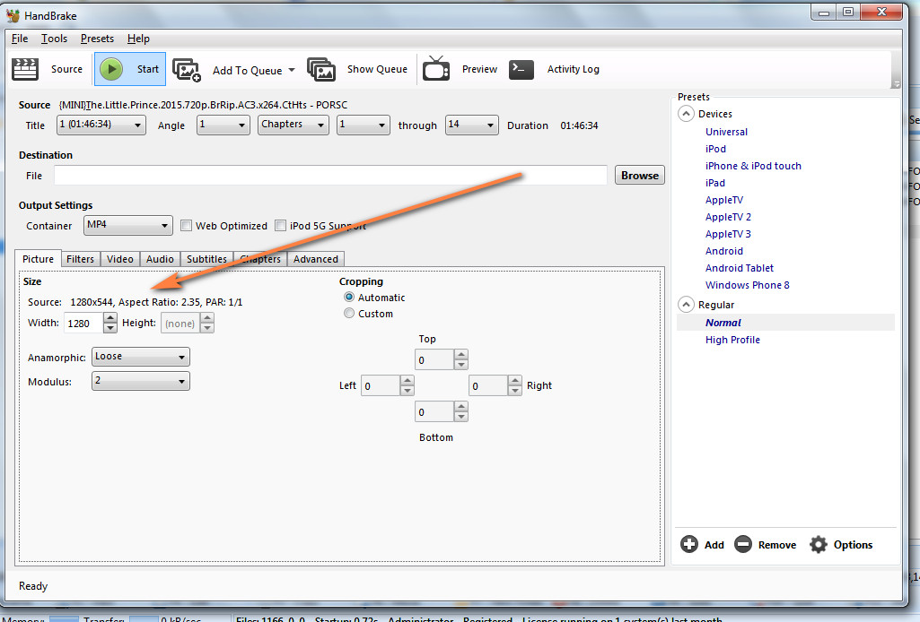The height and width of the screenshot is (622, 920).
Task: Select the Android Tablet preset
Action: pyautogui.click(x=740, y=268)
